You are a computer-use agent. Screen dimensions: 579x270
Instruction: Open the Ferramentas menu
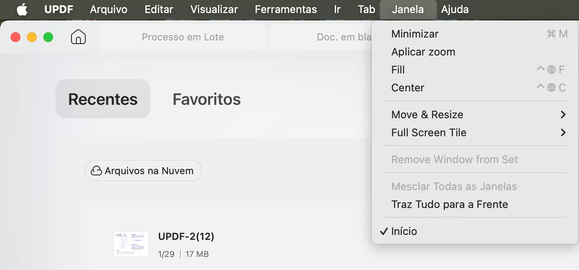click(x=286, y=9)
